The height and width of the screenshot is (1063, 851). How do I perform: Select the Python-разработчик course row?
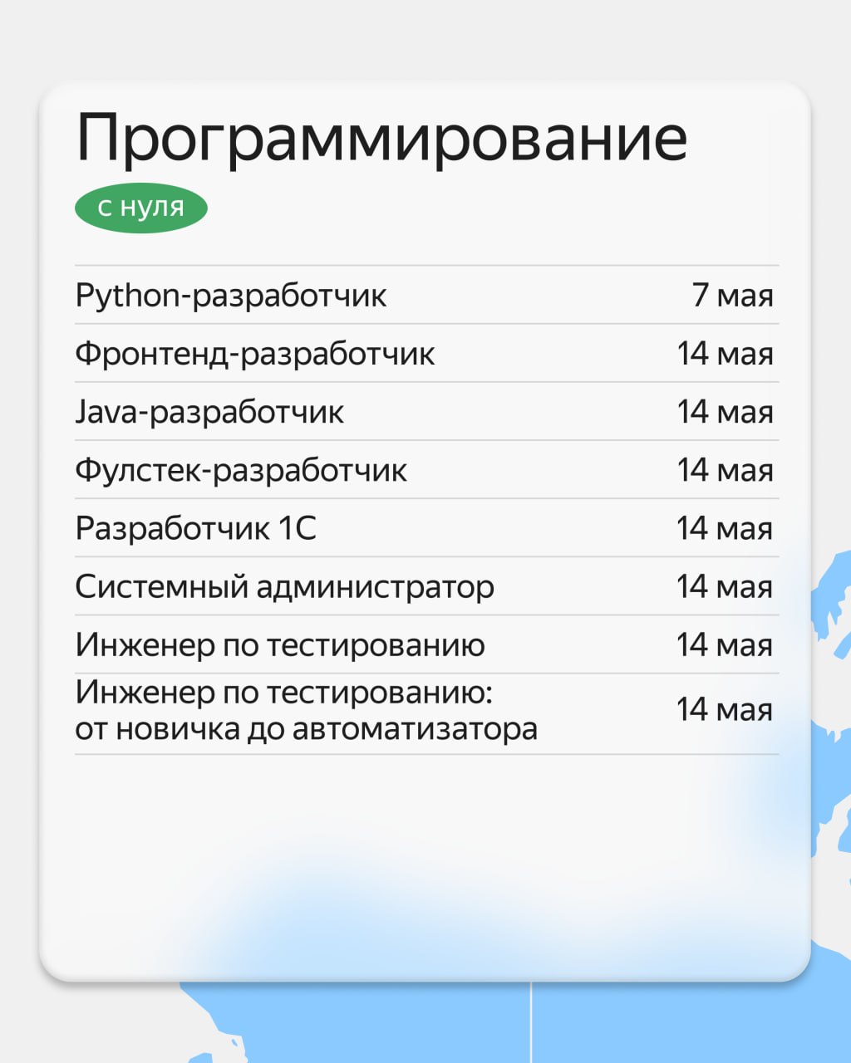[426, 295]
